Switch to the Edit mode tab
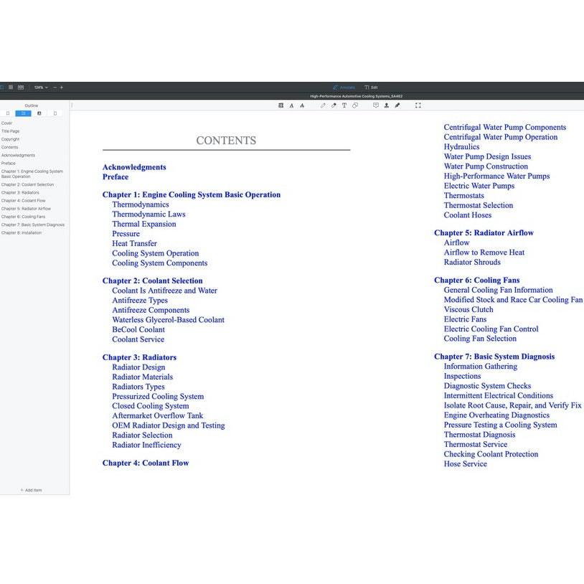584x584 pixels. click(x=371, y=88)
